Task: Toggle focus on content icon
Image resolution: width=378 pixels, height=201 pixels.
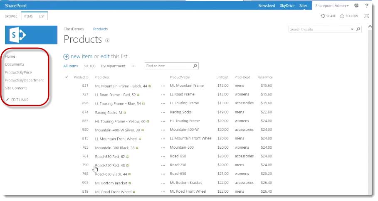Action: pyautogui.click(x=366, y=16)
